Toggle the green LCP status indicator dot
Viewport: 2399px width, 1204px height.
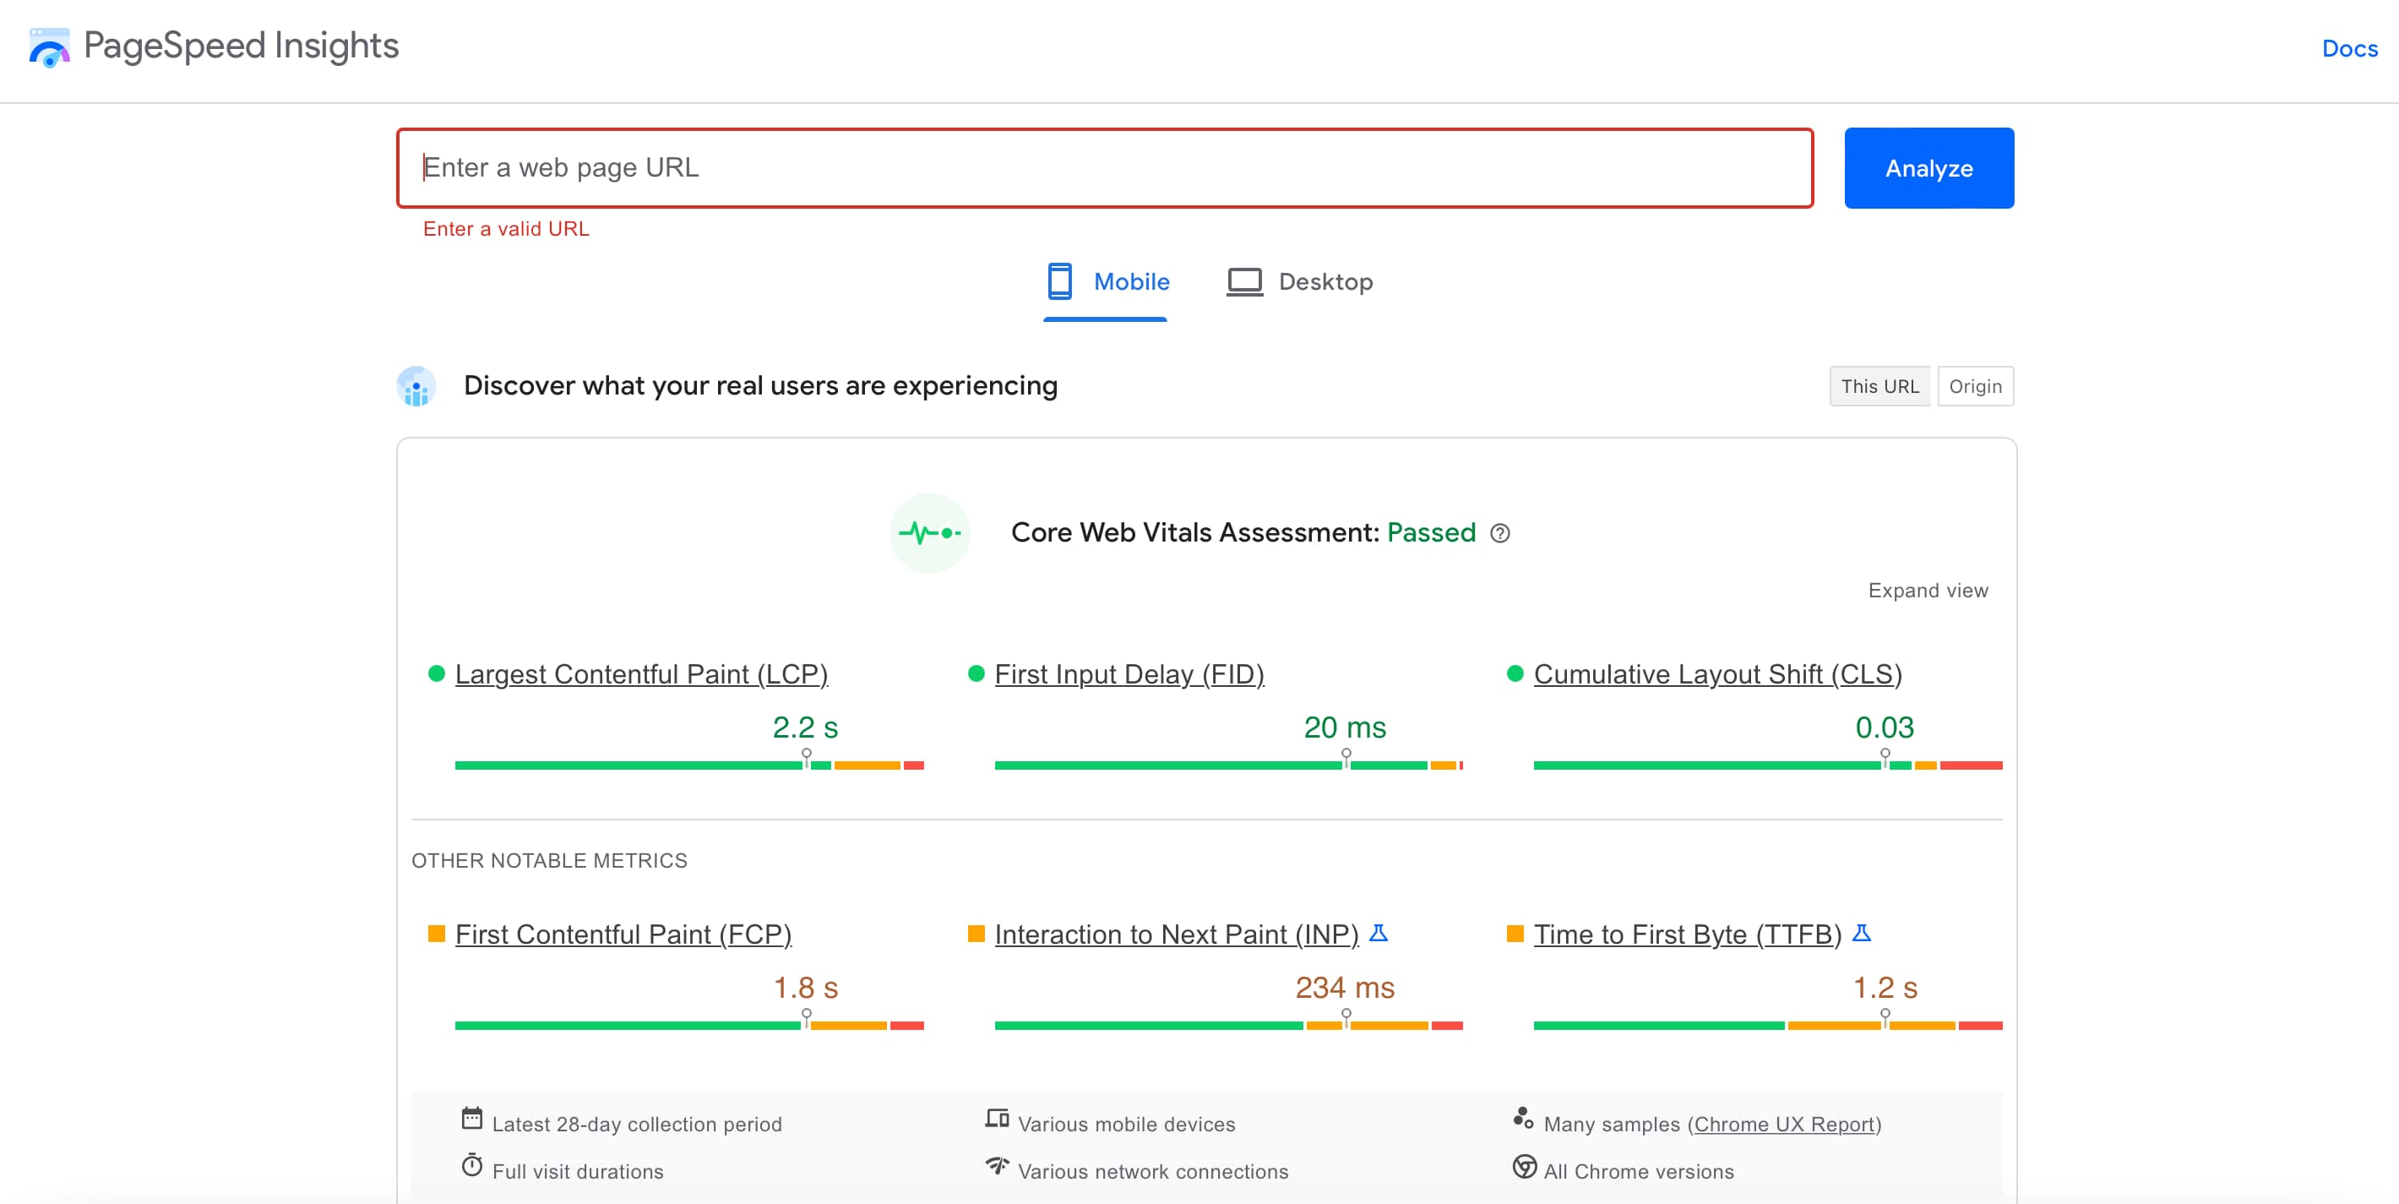436,673
